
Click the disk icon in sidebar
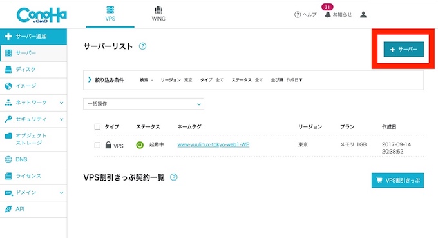8,70
